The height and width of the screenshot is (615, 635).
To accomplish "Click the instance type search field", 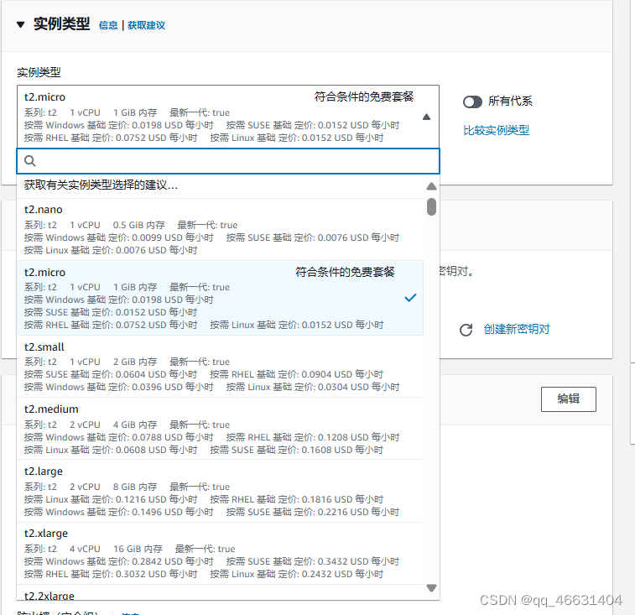I will (228, 161).
